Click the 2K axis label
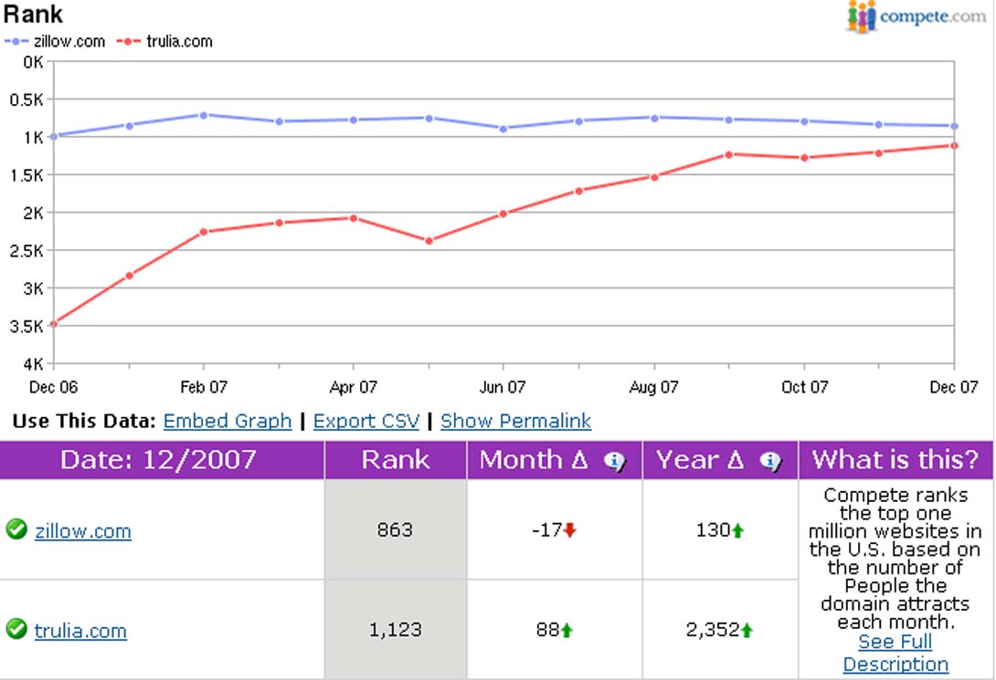The image size is (996, 680). coord(33,214)
